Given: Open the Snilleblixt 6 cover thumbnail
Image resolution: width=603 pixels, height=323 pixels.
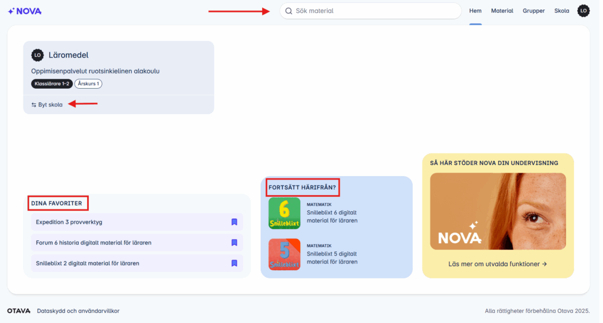Looking at the screenshot, I should [284, 213].
